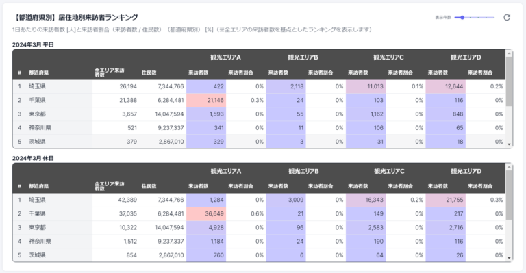Sort weekday table by 住民数 header
Viewport: 526px width, 273px height.
(149, 73)
